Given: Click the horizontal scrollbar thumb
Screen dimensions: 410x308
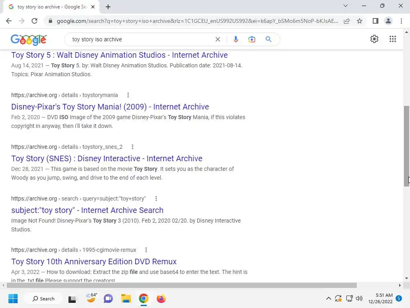Looking at the screenshot, I should 182,285.
